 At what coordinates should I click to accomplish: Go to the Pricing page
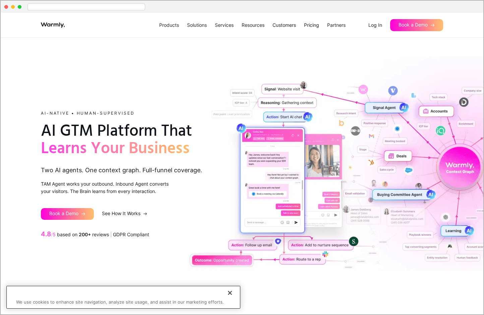311,25
